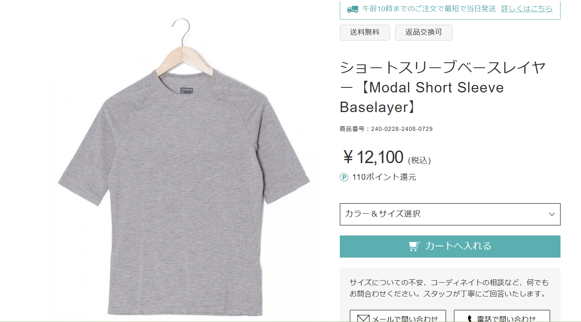Screen dimensions: 581x322
Task: Click the delivery truck icon
Action: [353, 9]
